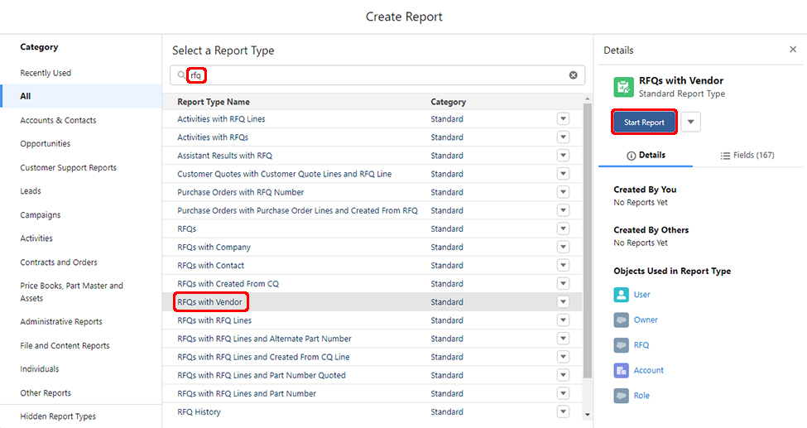
Task: Open dropdown arrow beside Start Report
Action: pos(690,122)
